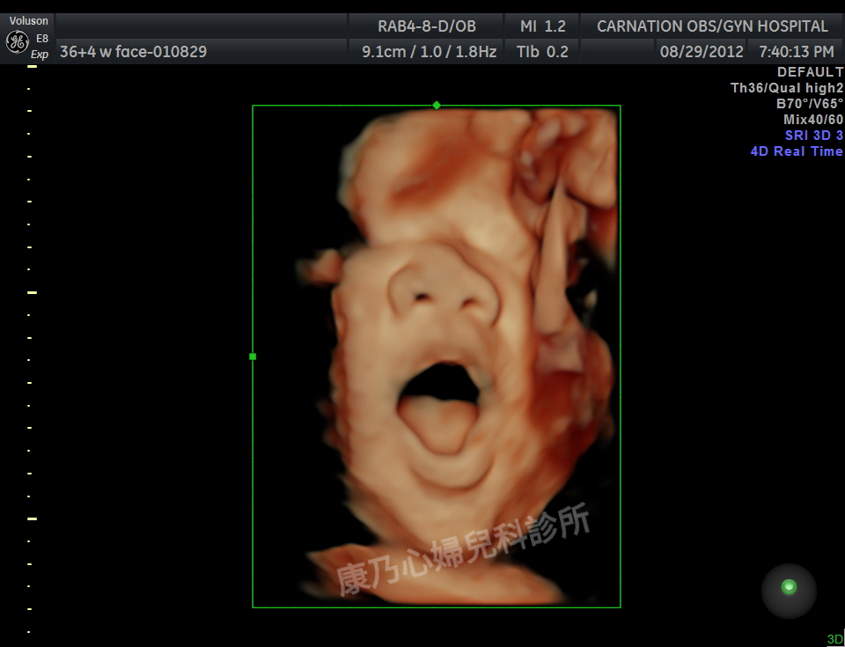
Task: Click the 'RAB4-8-D/OB' probe label
Action: pos(427,26)
